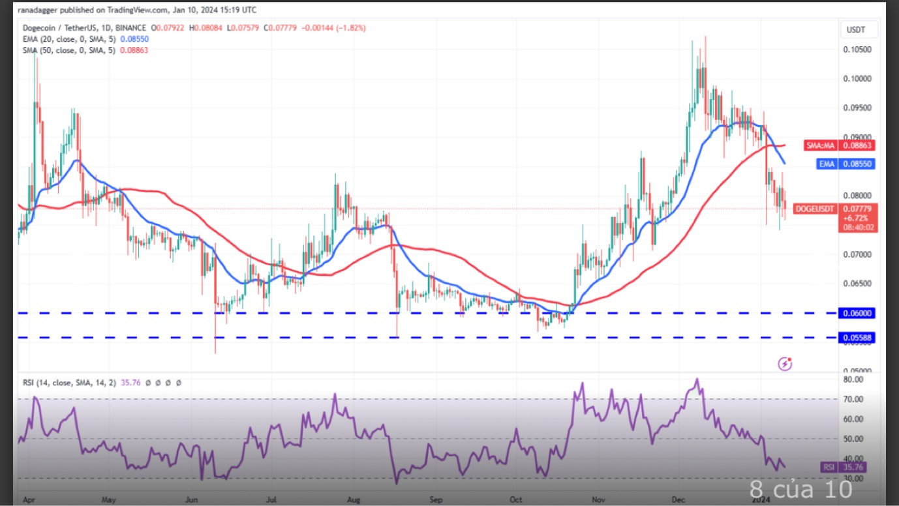Click the TradingView.com published attribution text
Screen dimensions: 899x506
pos(137,10)
